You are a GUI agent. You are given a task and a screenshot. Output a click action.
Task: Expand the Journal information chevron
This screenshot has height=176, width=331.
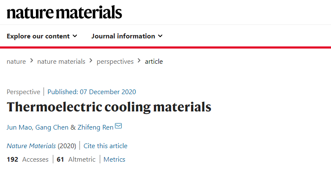point(160,36)
